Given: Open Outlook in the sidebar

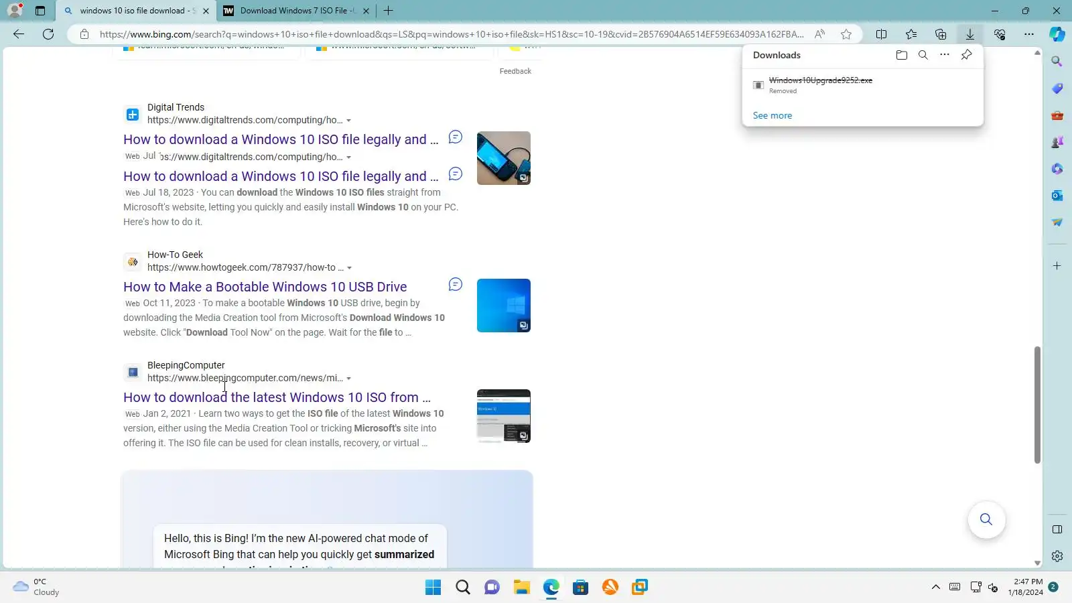Looking at the screenshot, I should 1057,196.
